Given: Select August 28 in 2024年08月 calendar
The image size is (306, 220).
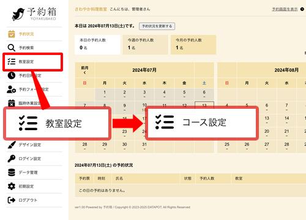Looking at the screenshot, I should pyautogui.click(x=286, y=147).
